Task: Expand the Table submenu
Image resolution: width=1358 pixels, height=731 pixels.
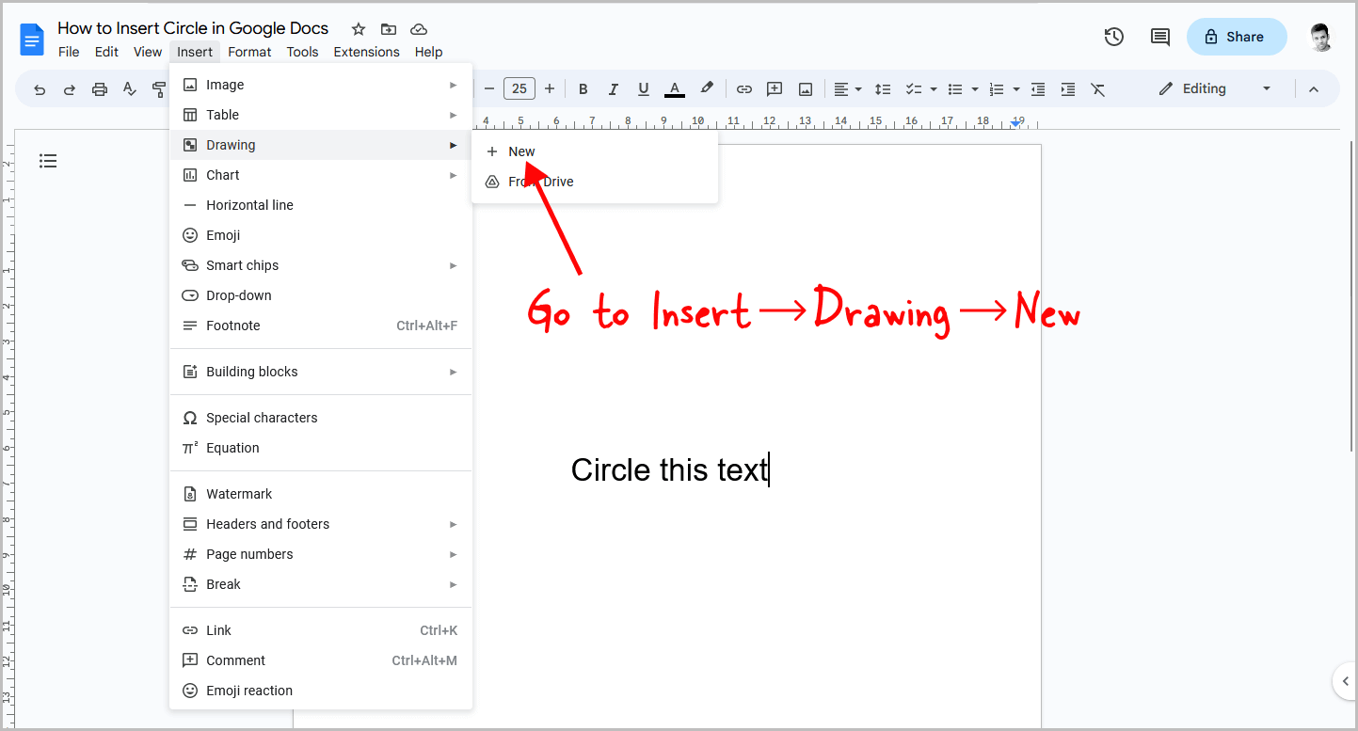Action: tap(321, 115)
